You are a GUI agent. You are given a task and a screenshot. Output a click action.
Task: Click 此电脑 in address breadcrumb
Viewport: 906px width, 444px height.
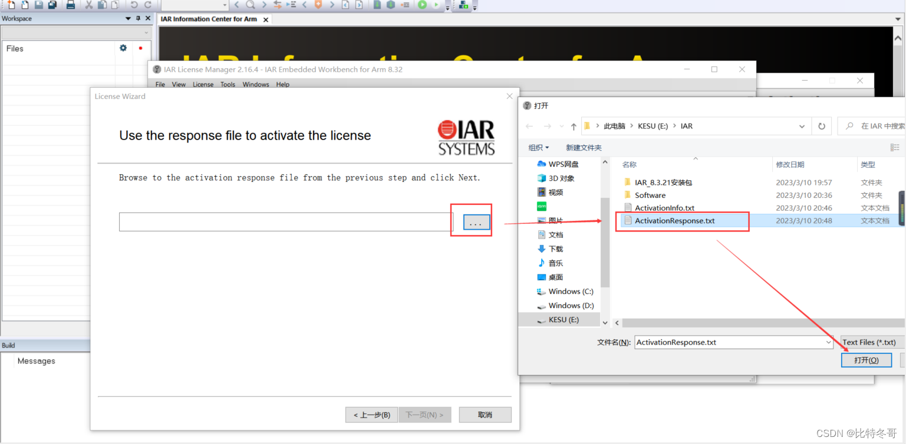pos(614,126)
